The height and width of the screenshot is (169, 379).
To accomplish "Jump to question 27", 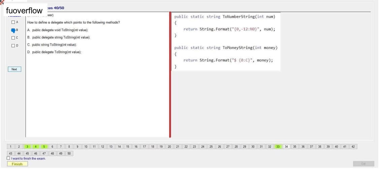I will [x=228, y=147].
